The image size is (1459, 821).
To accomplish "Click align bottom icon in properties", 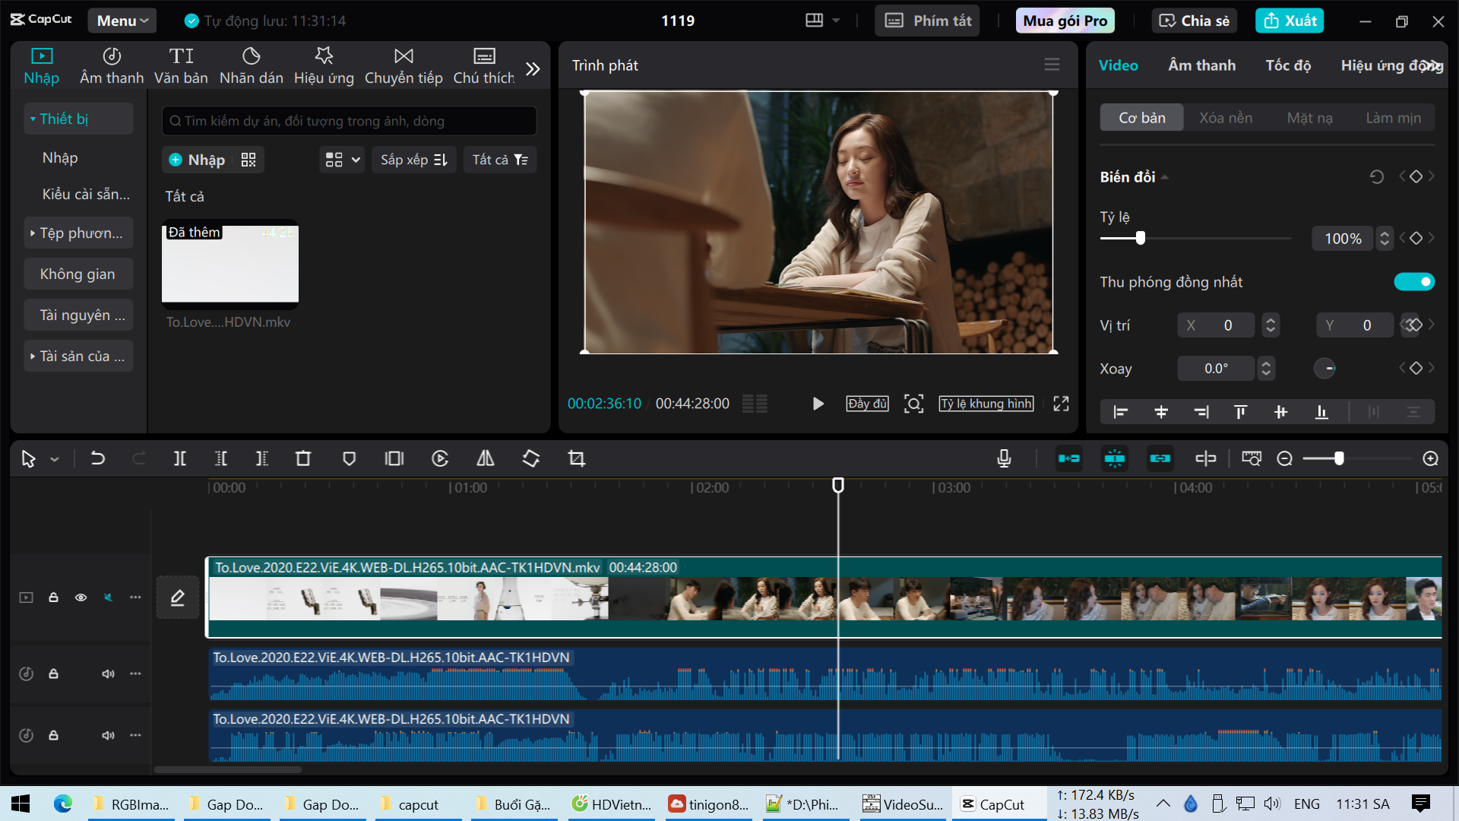I will click(1321, 412).
